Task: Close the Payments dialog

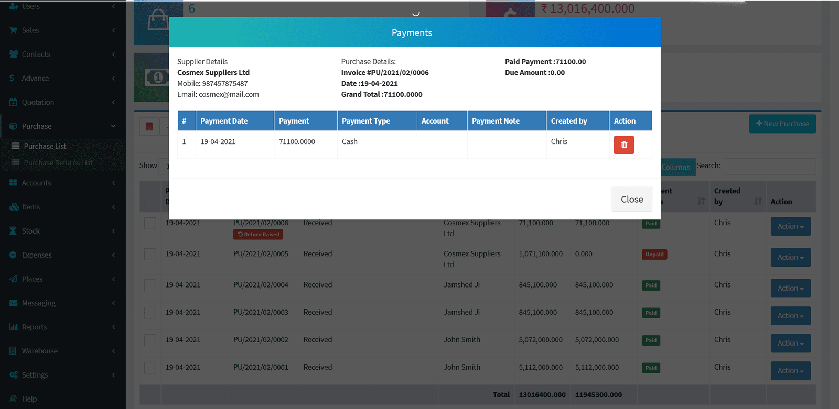Action: click(x=631, y=200)
